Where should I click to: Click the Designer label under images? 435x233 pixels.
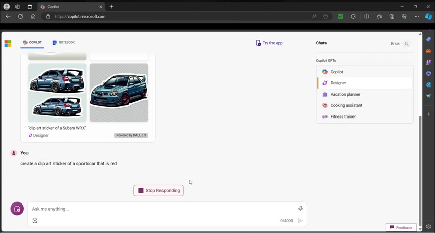tap(39, 135)
